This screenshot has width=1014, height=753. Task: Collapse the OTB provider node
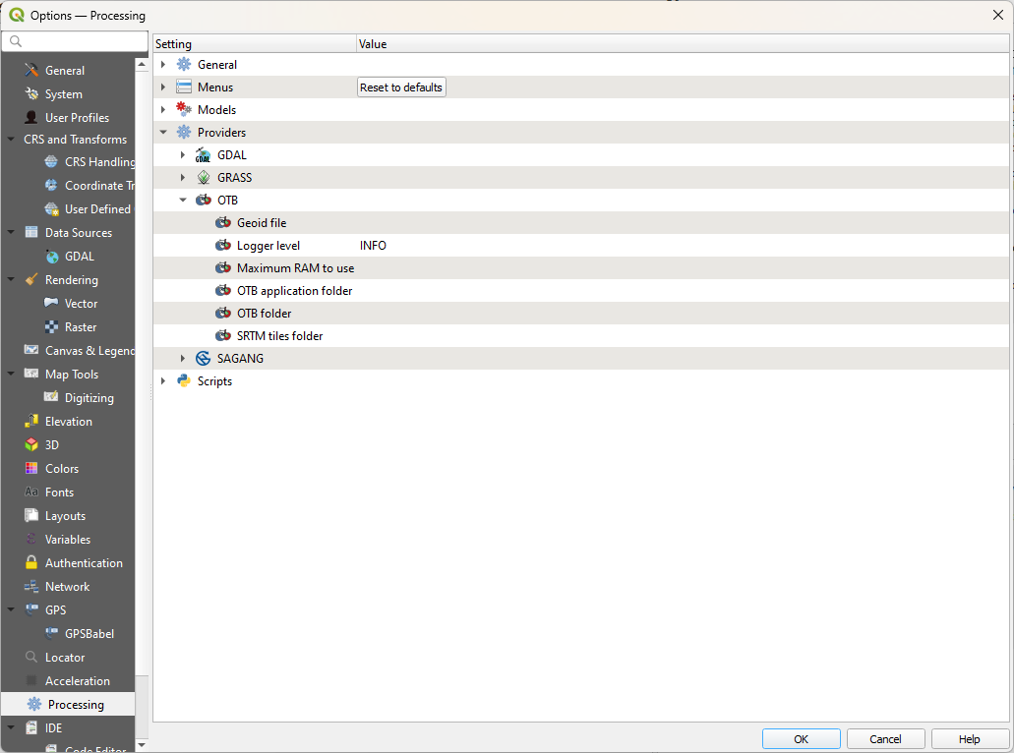click(x=183, y=201)
